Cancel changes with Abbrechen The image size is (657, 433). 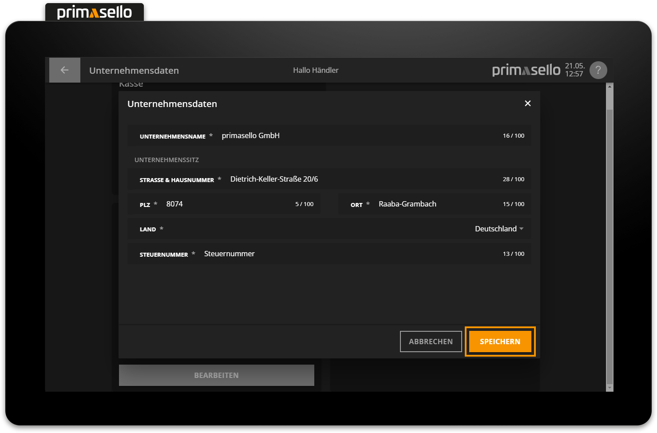click(x=431, y=342)
